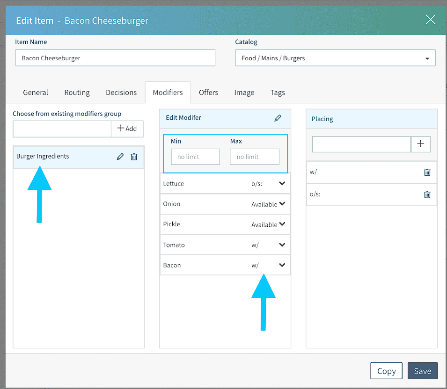This screenshot has width=447, height=389.
Task: Delete the Burger Ingredients modifier group
Action: [x=134, y=157]
